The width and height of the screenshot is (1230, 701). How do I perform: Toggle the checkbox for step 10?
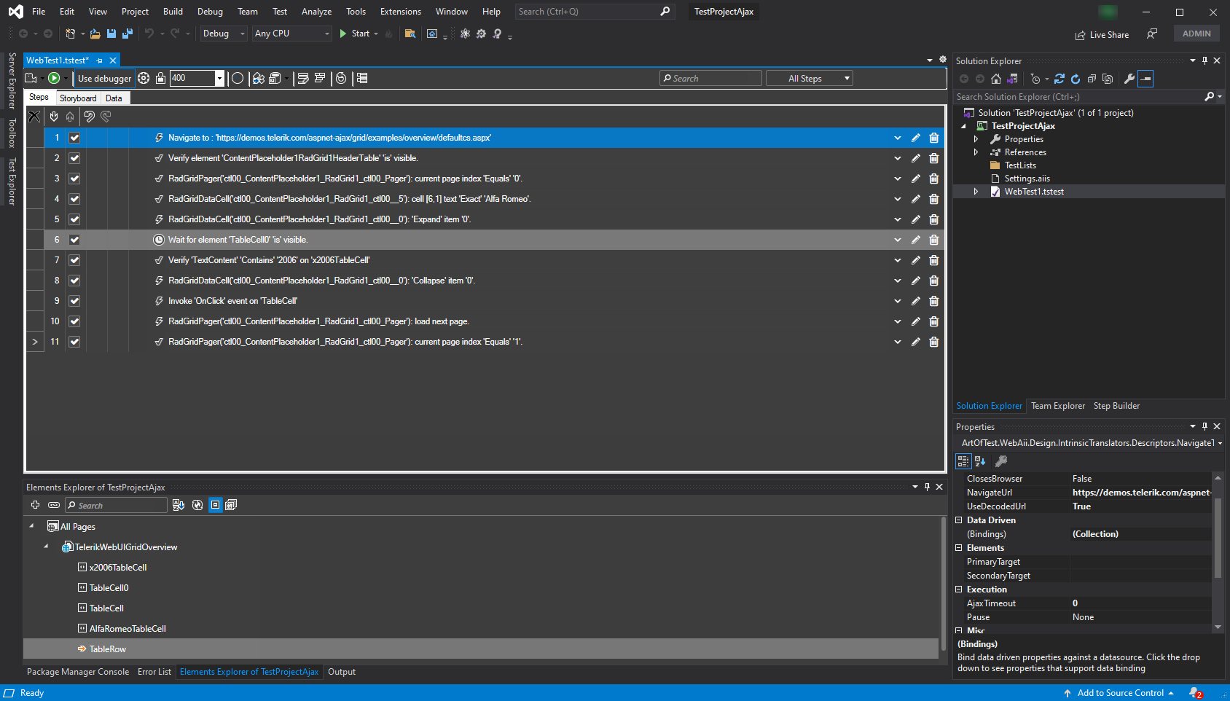click(x=74, y=321)
